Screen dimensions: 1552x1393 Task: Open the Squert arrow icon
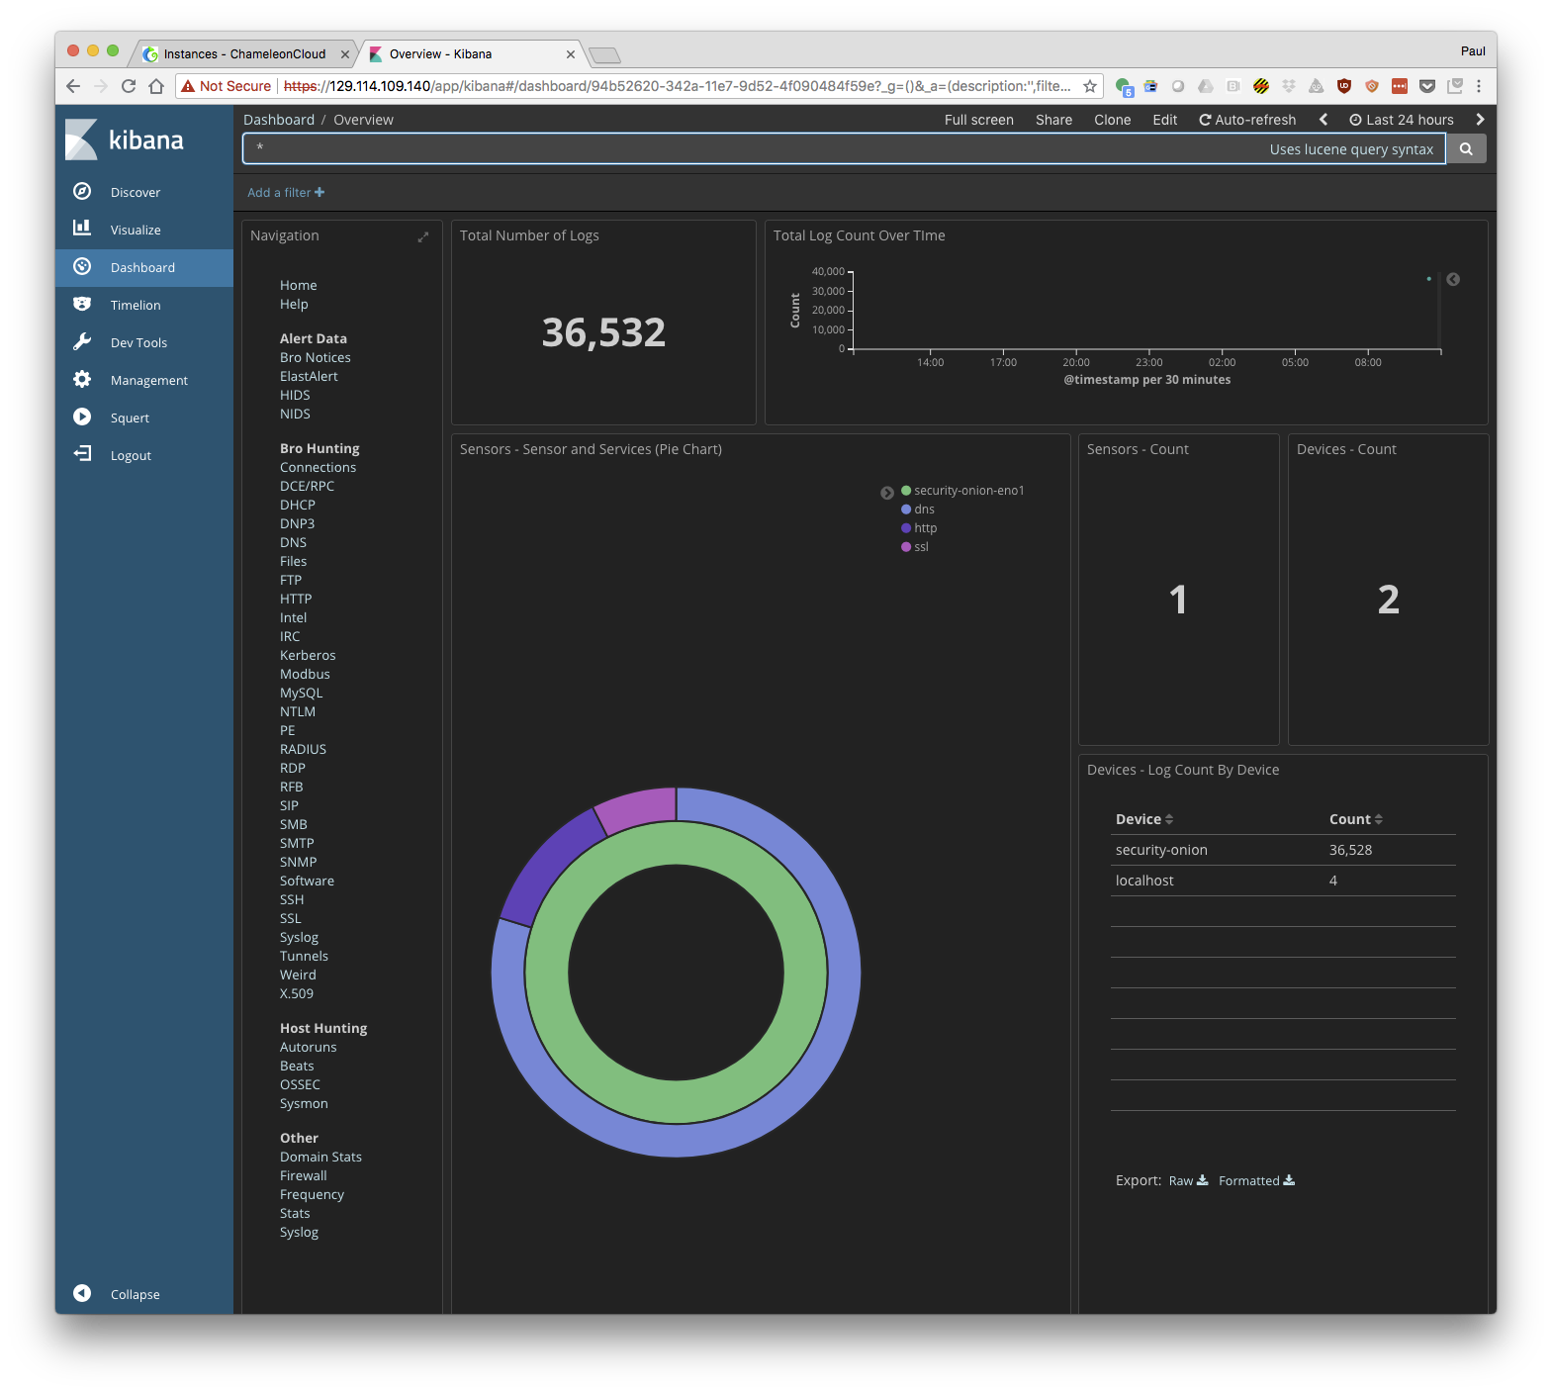82,417
